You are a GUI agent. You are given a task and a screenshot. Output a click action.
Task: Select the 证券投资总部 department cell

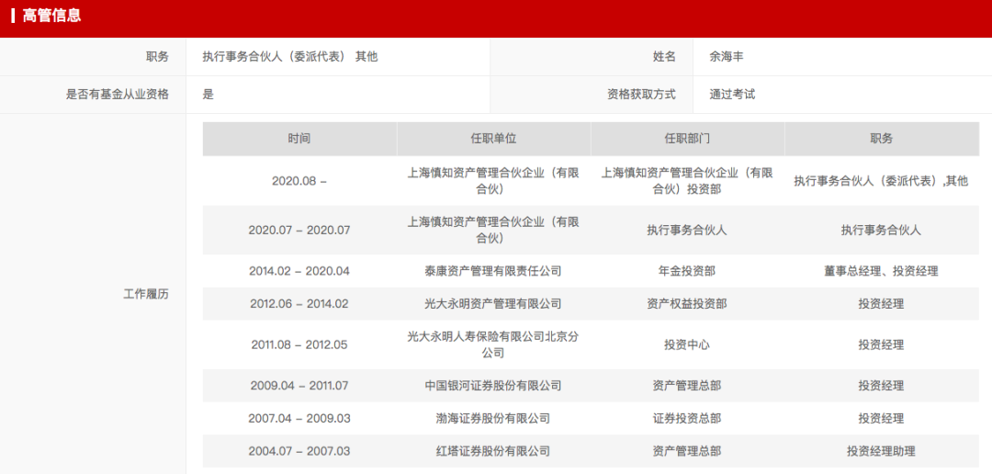687,418
